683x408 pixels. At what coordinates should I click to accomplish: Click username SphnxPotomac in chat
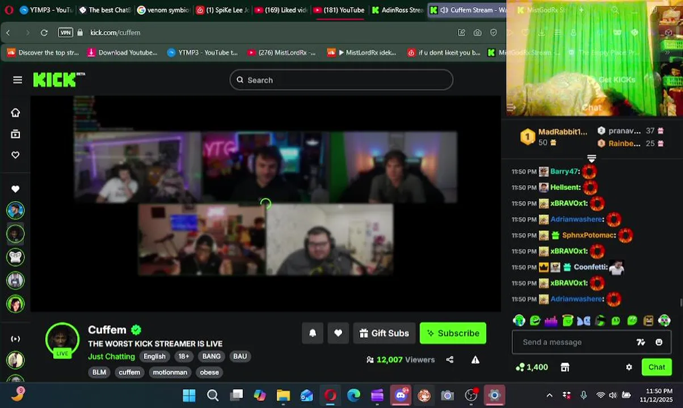tap(588, 235)
